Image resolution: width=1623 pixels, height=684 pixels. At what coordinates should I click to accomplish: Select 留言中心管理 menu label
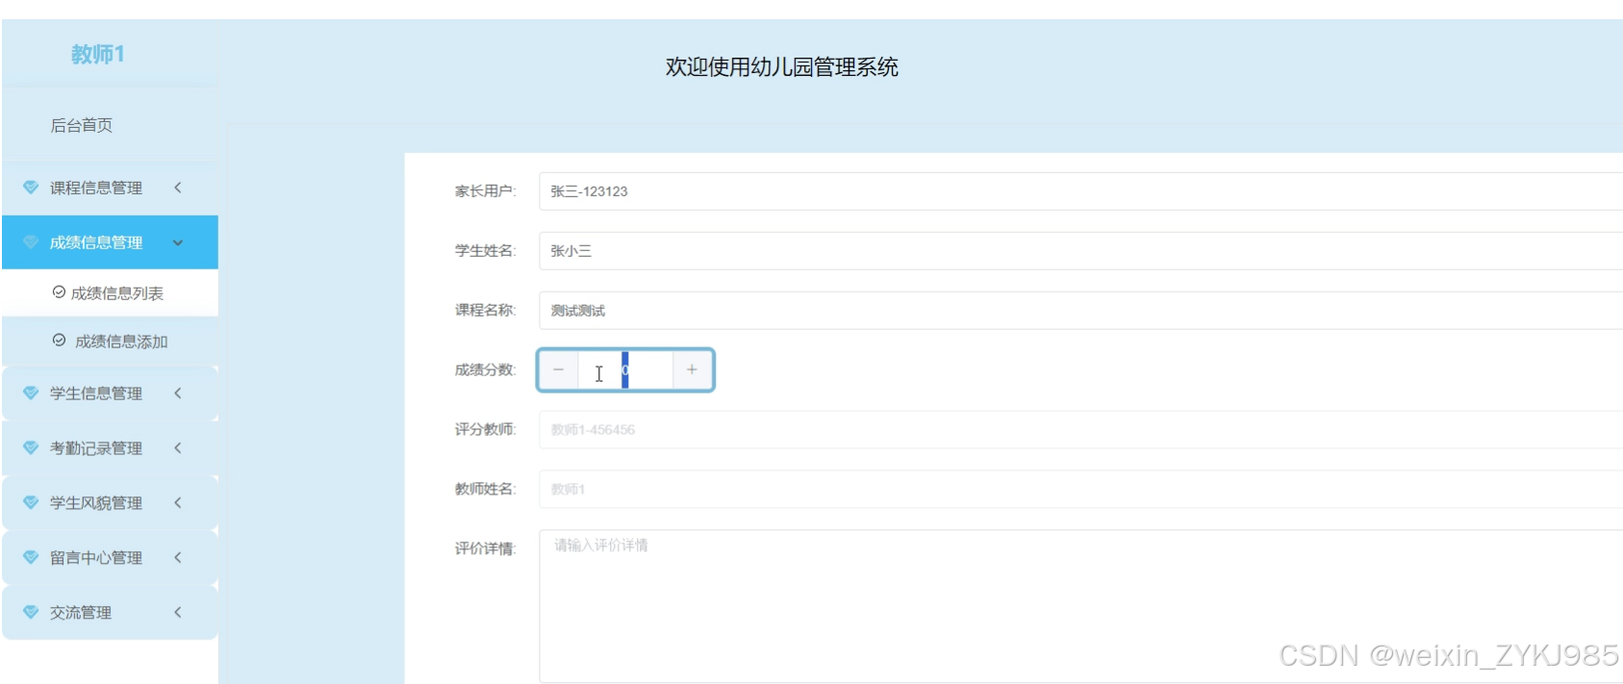click(96, 558)
